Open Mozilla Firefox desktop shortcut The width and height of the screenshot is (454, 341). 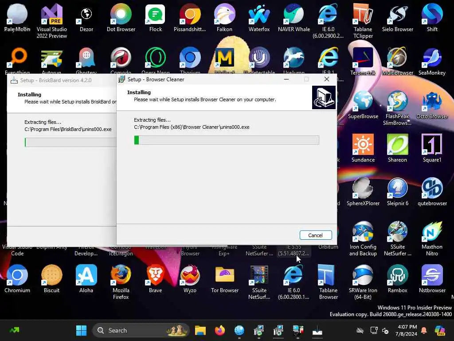click(x=121, y=282)
